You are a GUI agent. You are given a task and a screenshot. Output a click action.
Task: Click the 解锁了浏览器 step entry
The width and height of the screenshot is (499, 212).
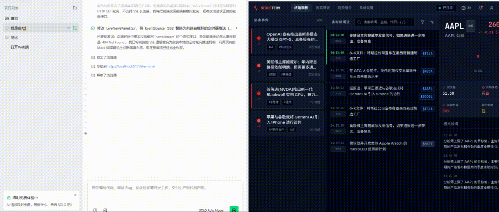pyautogui.click(x=106, y=75)
